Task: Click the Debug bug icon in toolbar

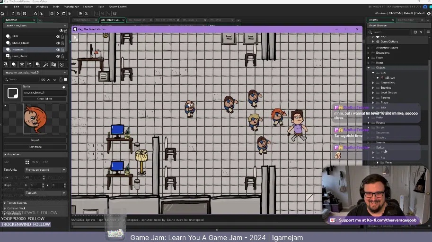Action: (52, 13)
